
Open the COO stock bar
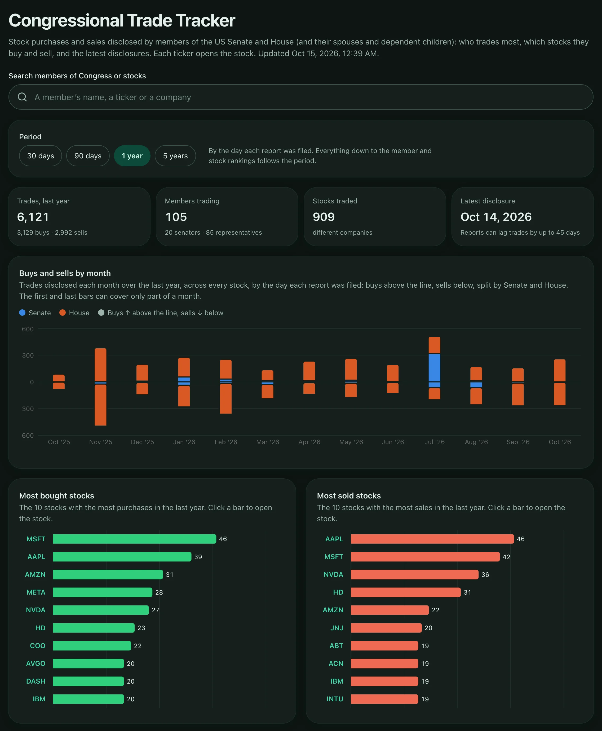pyautogui.click(x=92, y=645)
